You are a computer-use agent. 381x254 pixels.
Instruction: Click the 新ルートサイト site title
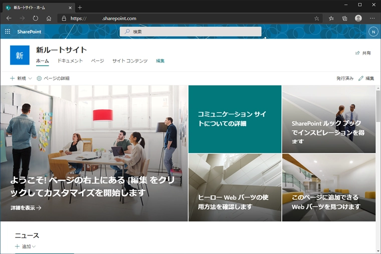click(x=61, y=50)
